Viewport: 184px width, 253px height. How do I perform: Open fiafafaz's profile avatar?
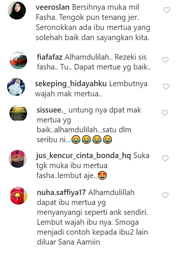pos(18,60)
